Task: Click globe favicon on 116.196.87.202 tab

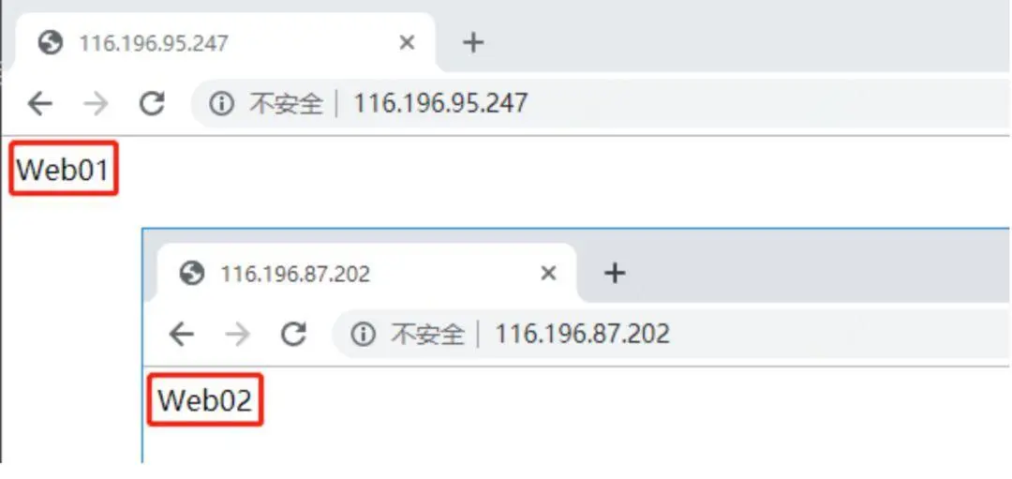Action: 192,274
